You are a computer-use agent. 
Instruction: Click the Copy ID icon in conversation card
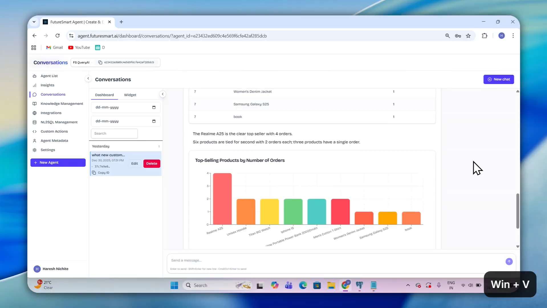(x=94, y=173)
